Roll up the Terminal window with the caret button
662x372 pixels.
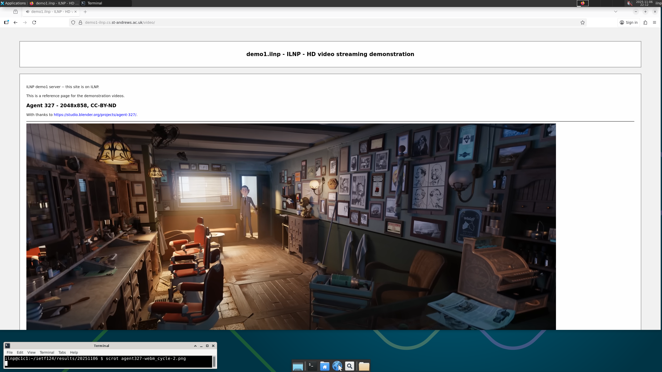(x=195, y=346)
